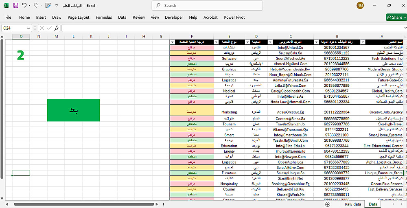Open filter dropdown for column E service type header

click(x=216, y=42)
